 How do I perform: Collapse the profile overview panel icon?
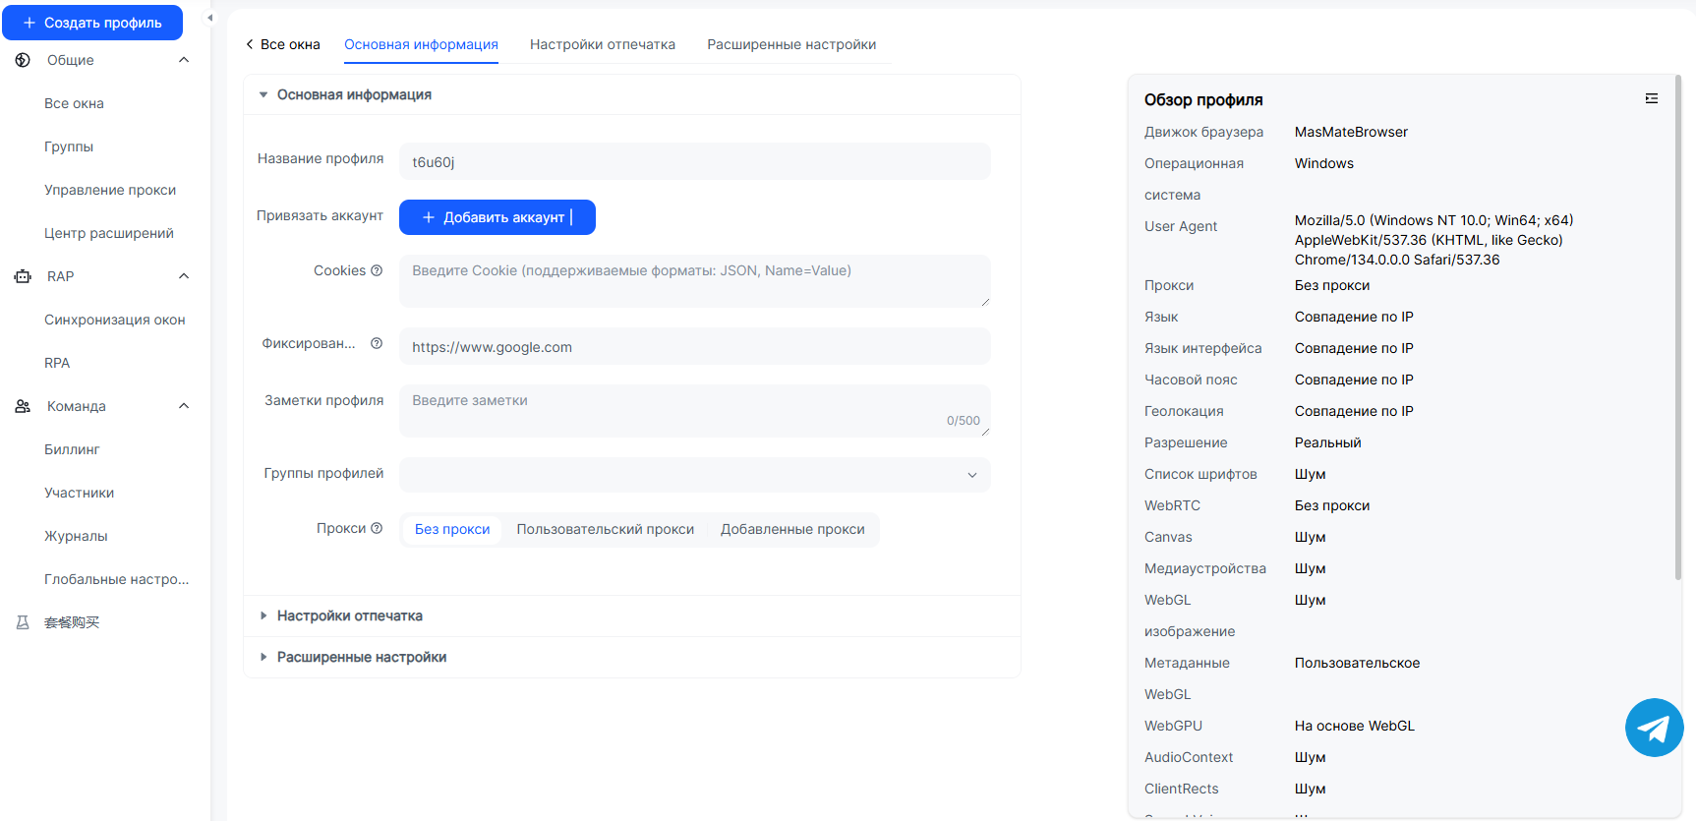tap(1651, 98)
